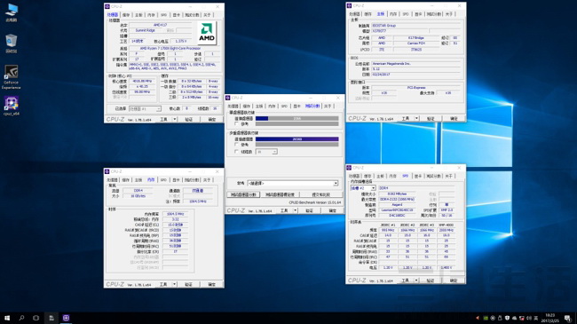Click 工具 (Tools) in the memory window
577x324 pixels.
pyautogui.click(x=163, y=284)
